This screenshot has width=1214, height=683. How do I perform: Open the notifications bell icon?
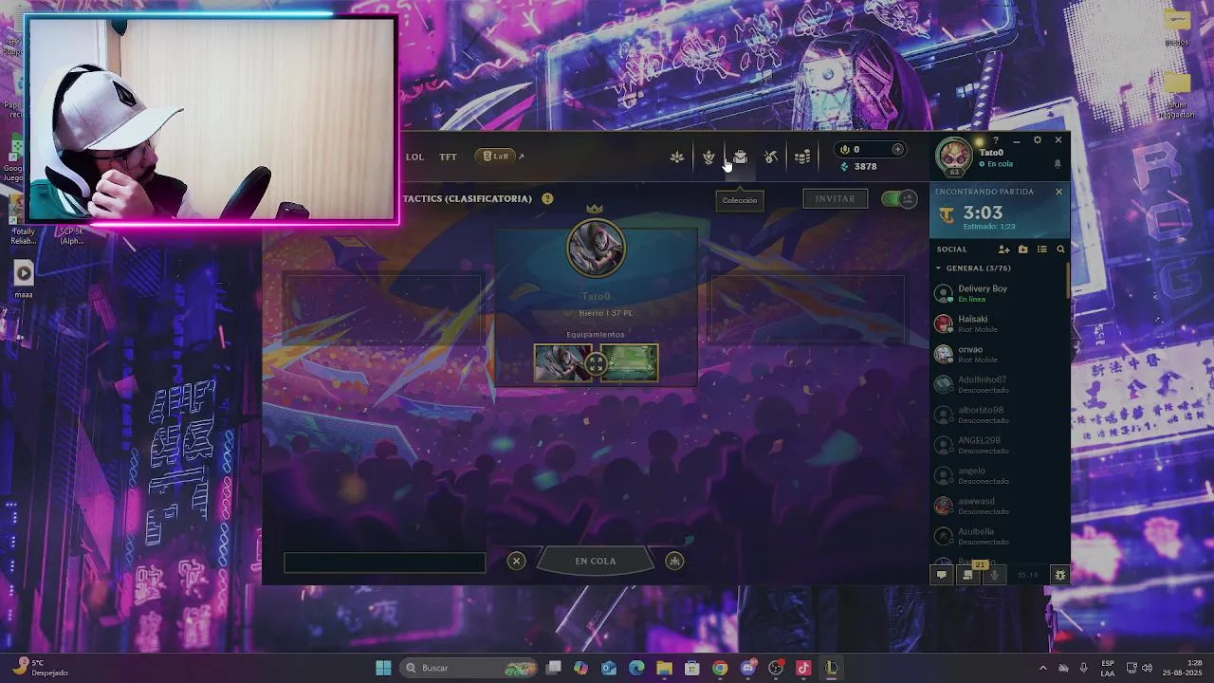point(1058,164)
